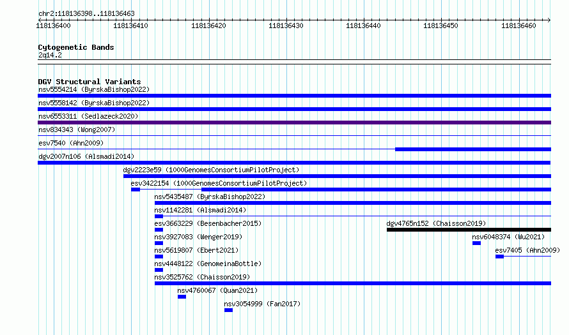Image resolution: width=569 pixels, height=335 pixels.
Task: Click the blue block under nsv4448122
Action: click(x=159, y=270)
